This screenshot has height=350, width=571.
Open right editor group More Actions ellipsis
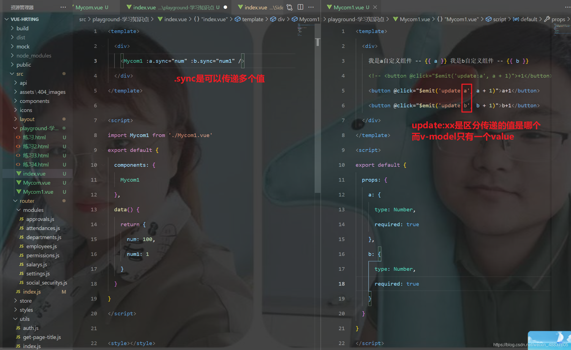567,7
